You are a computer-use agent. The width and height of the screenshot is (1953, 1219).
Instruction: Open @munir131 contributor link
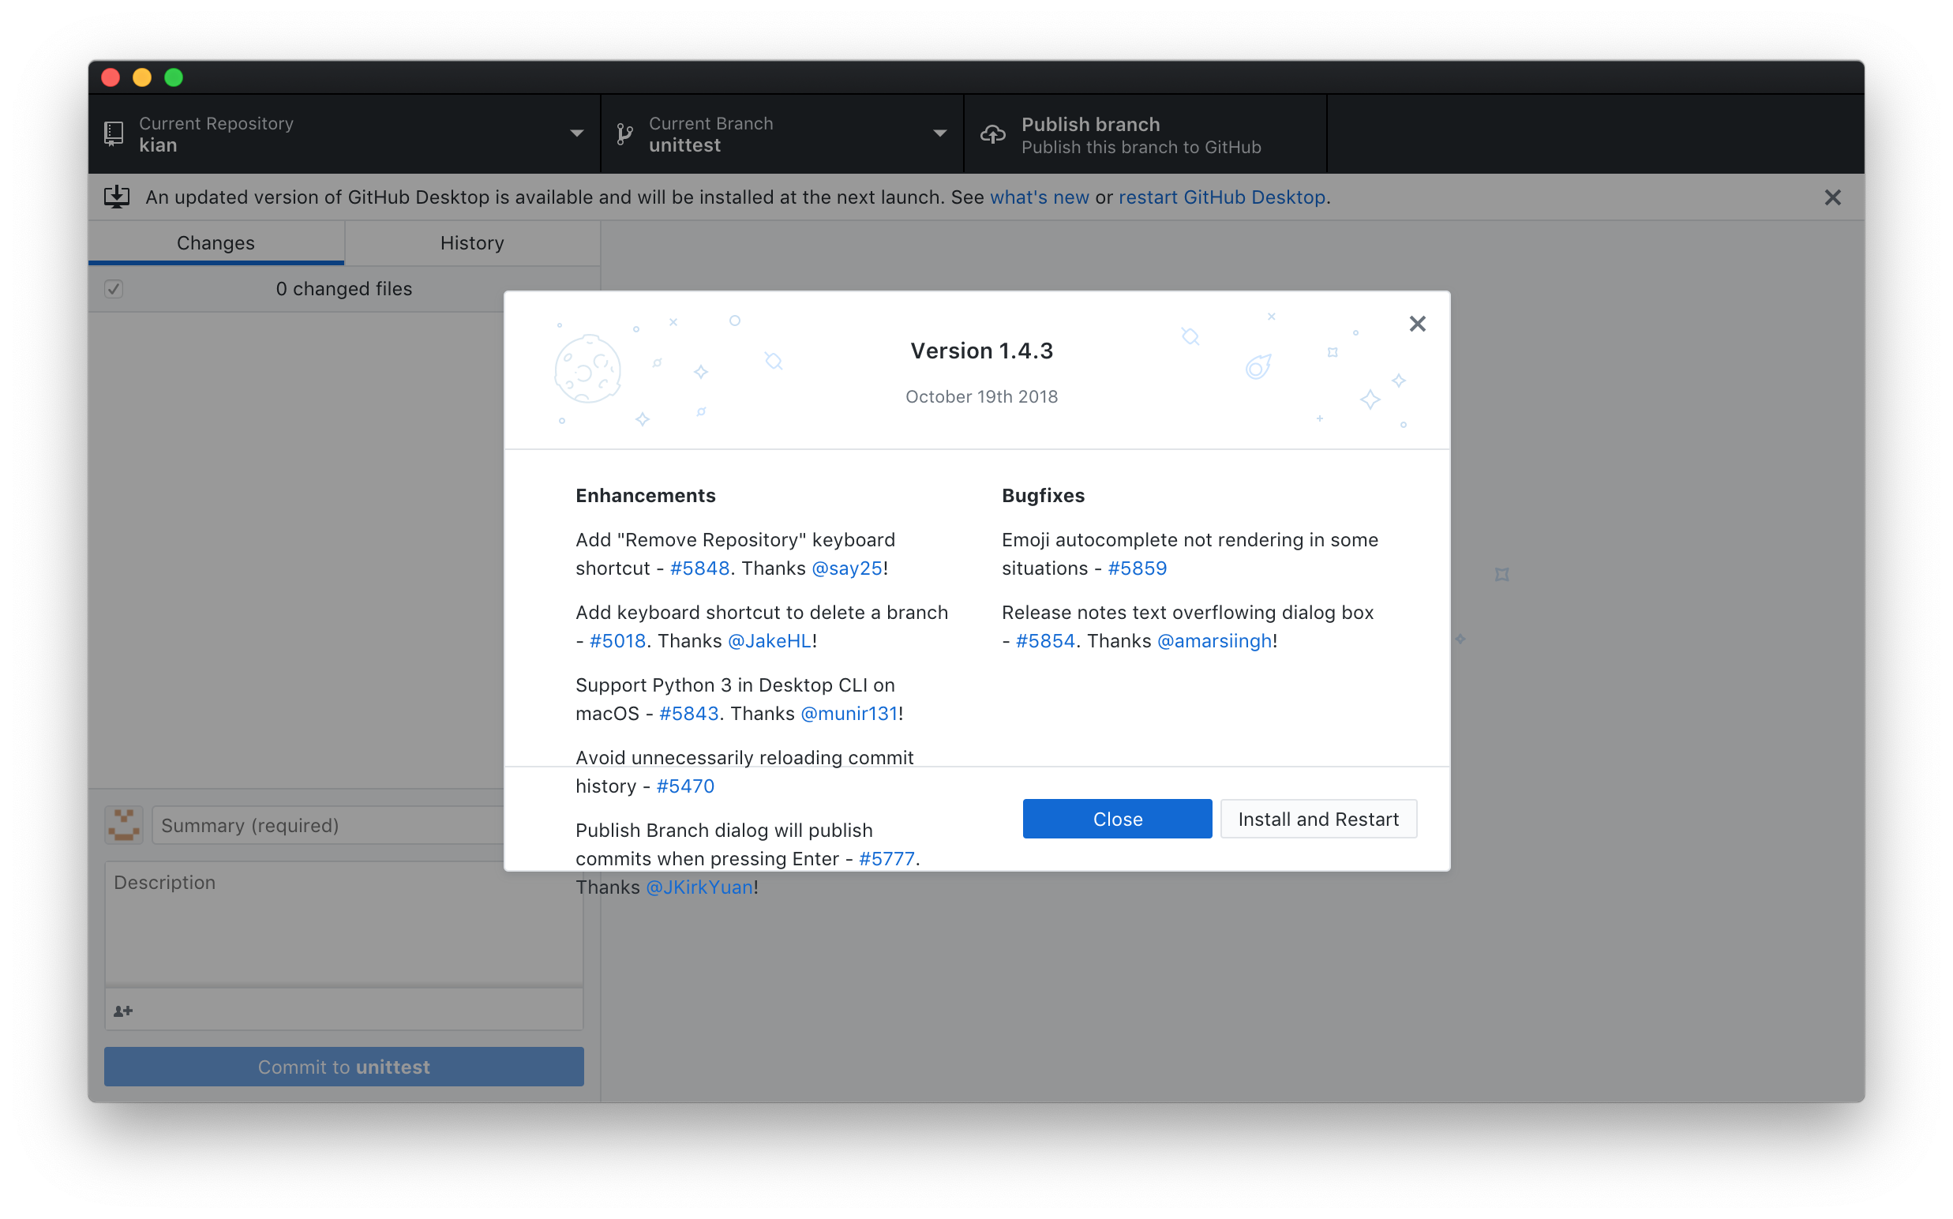click(849, 714)
